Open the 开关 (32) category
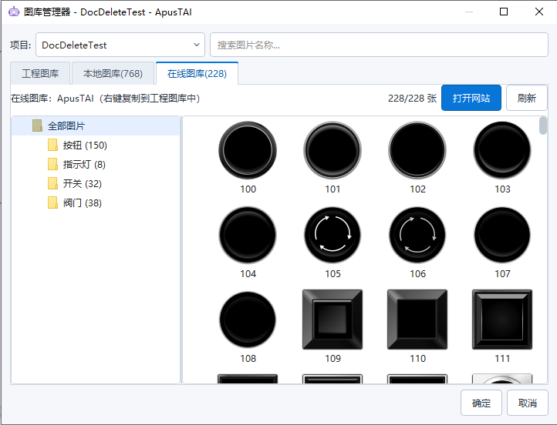 (82, 183)
